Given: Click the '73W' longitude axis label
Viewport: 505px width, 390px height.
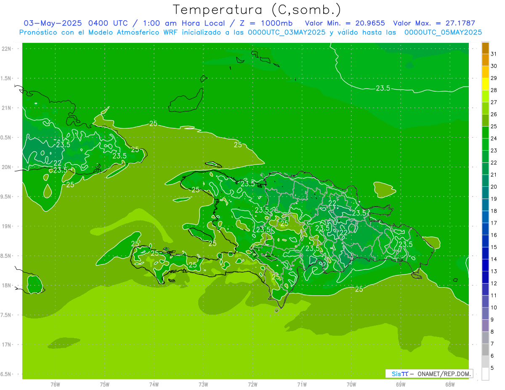Looking at the screenshot, I should [x=203, y=384].
